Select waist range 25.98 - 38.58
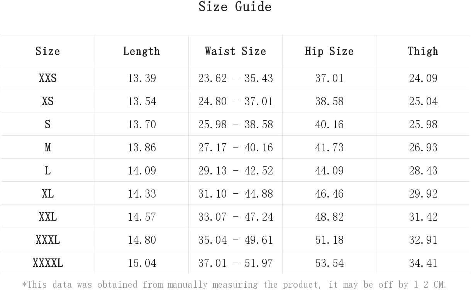This screenshot has height=290, width=471. click(235, 124)
